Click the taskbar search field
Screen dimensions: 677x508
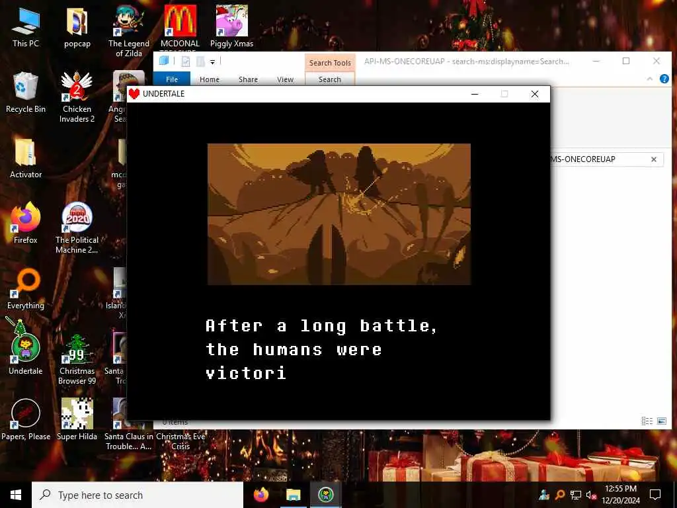138,495
